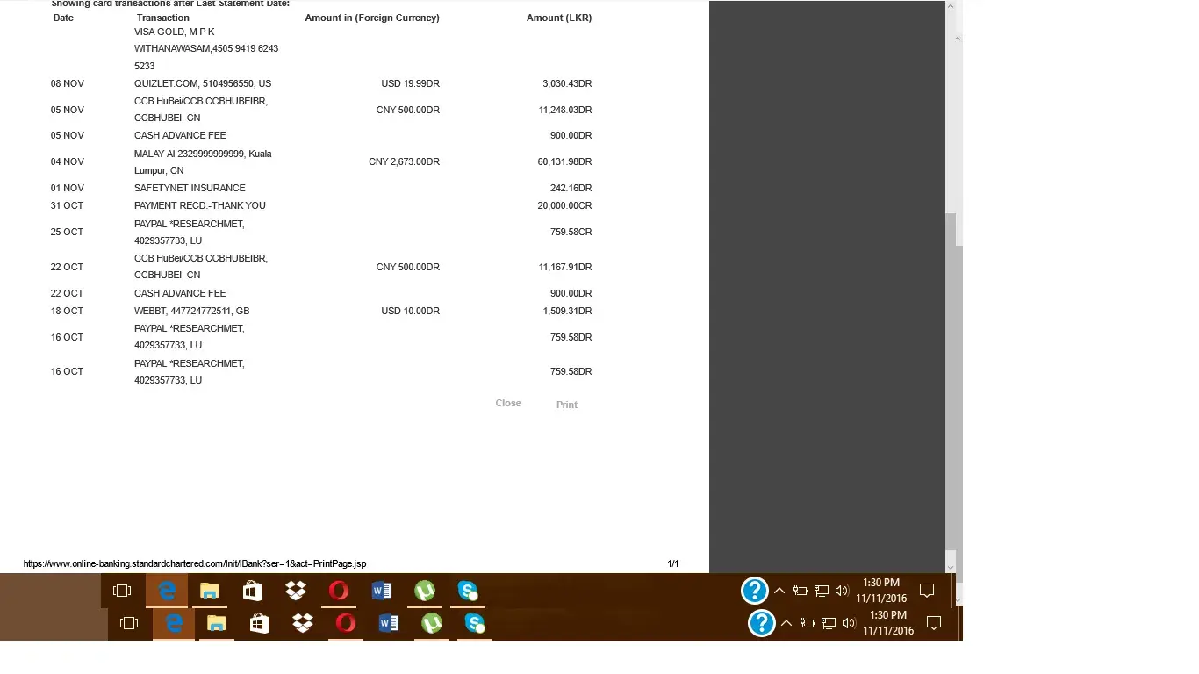Open network status in the upper system tray
The image size is (1199, 674).
pyautogui.click(x=821, y=591)
